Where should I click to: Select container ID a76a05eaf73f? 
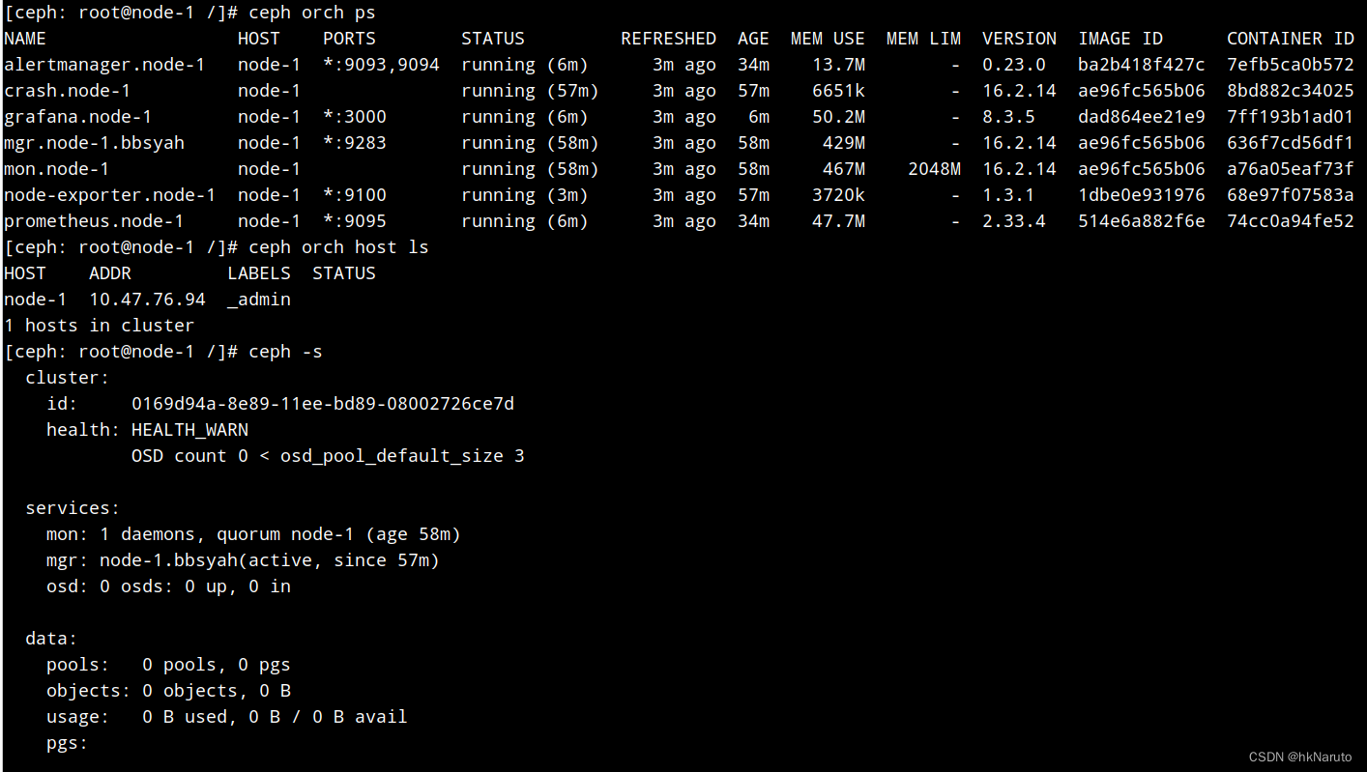[1291, 169]
